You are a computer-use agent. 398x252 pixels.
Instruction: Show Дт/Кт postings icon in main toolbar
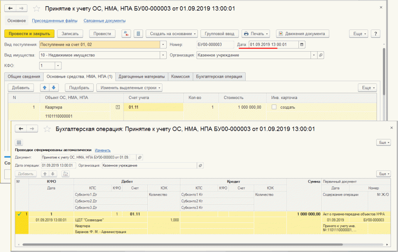[126, 34]
